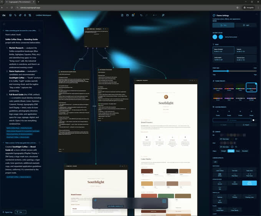Add first empty custom preset slot
The width and height of the screenshot is (261, 216).
(218, 113)
